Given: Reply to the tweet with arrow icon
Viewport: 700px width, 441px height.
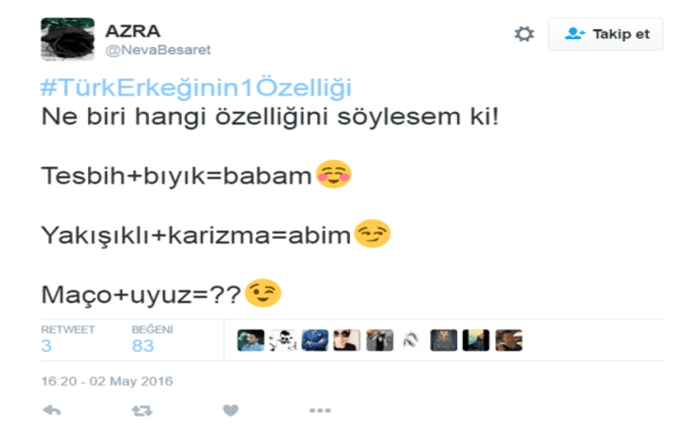Looking at the screenshot, I should point(52,410).
